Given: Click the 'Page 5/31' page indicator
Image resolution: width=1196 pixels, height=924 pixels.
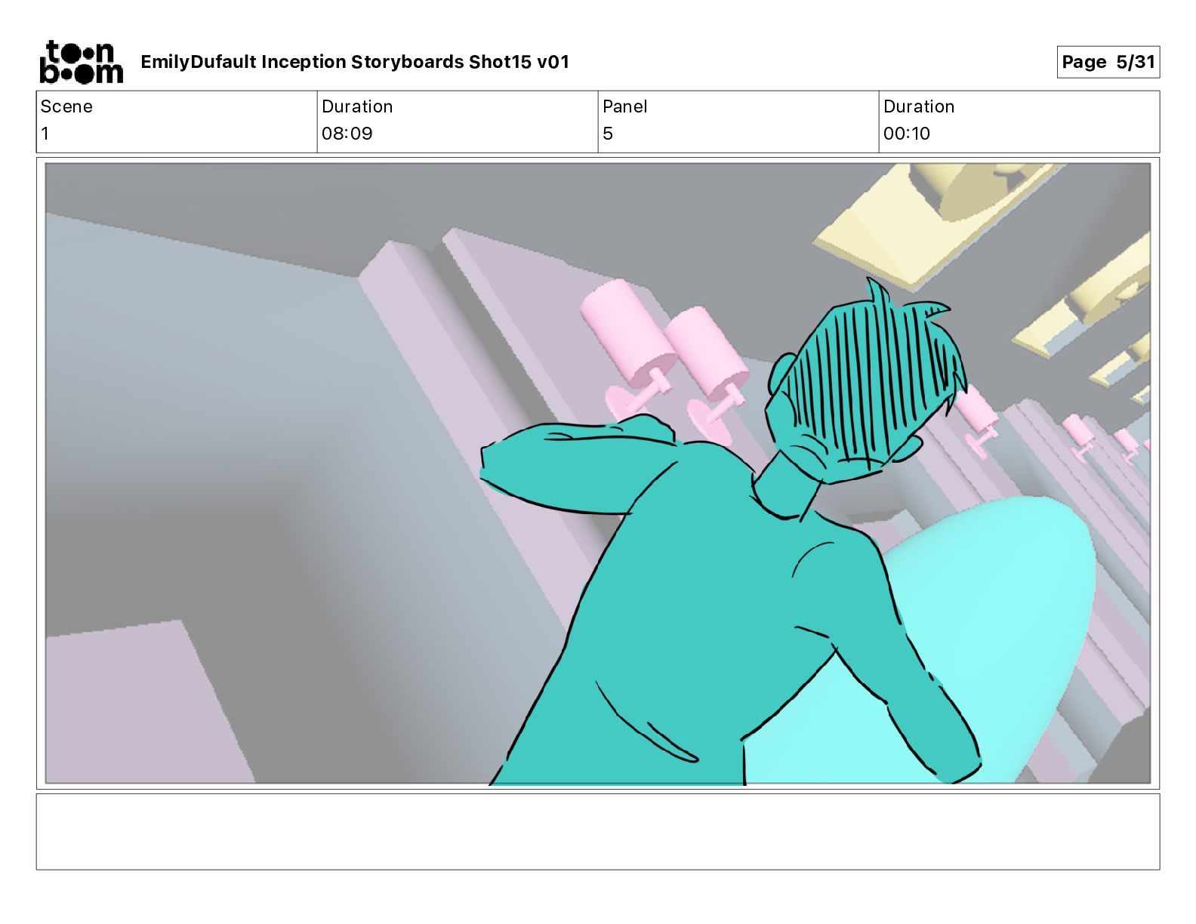Looking at the screenshot, I should (x=1108, y=62).
